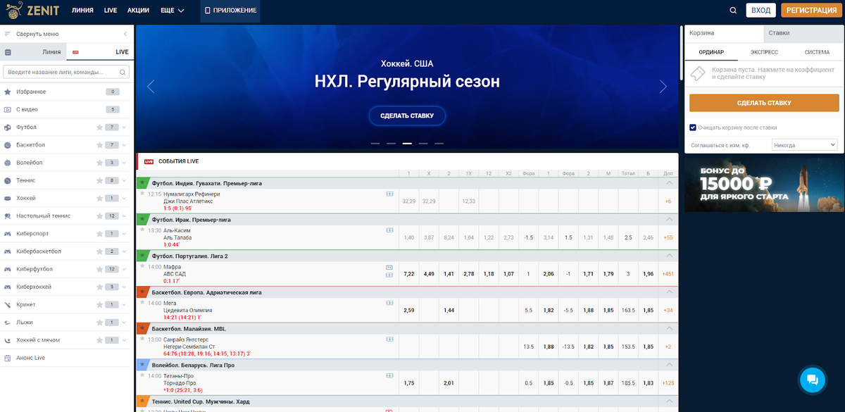Collapse Баскетбол Малайзия MBL section

669,329
